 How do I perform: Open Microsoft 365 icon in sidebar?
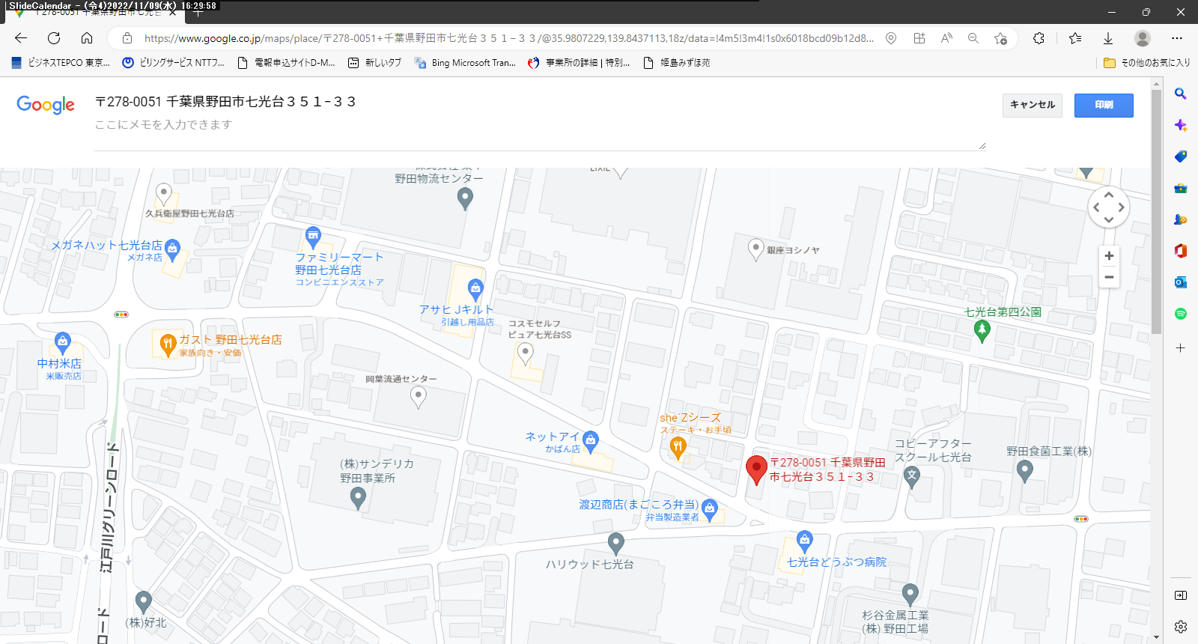1181,251
